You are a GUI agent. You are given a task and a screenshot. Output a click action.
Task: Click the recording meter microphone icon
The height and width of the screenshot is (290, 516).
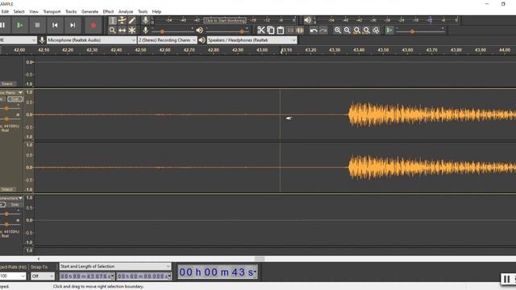coord(145,20)
